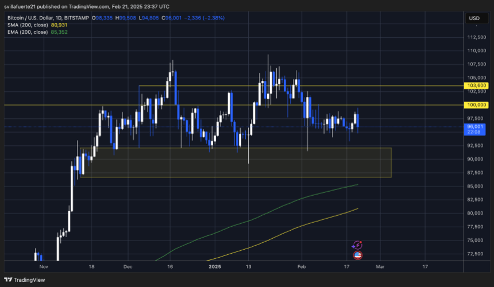494x287 pixels.
Task: Select the Bitcoin / U.S. Dollar symbol title
Action: (40, 18)
